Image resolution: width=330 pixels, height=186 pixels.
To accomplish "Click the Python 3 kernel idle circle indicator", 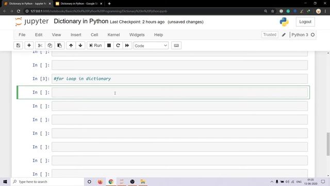I will coord(313,35).
